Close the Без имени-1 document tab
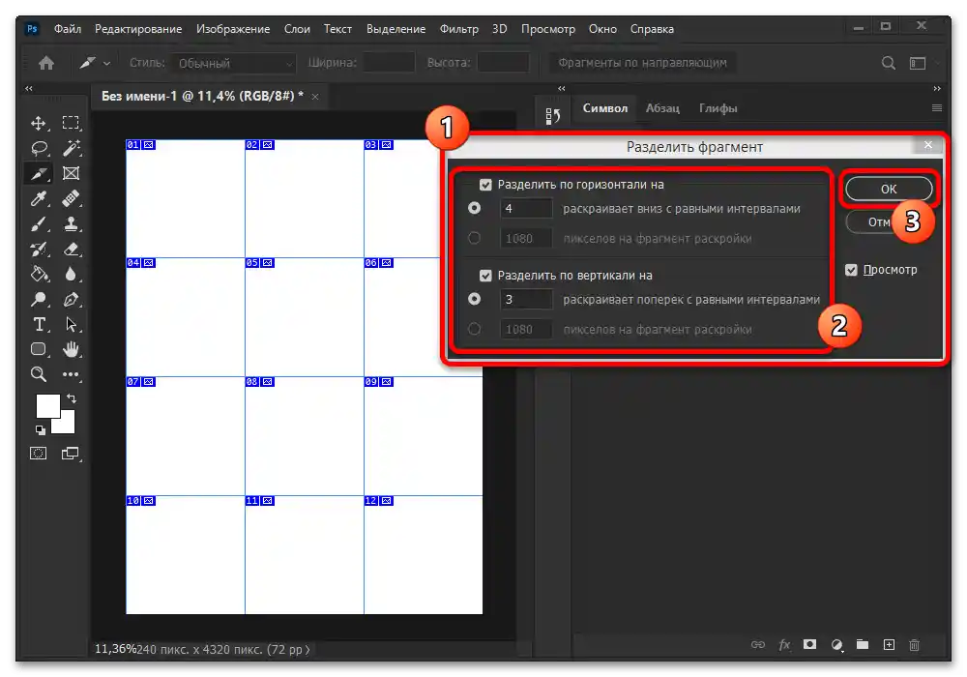 315,97
